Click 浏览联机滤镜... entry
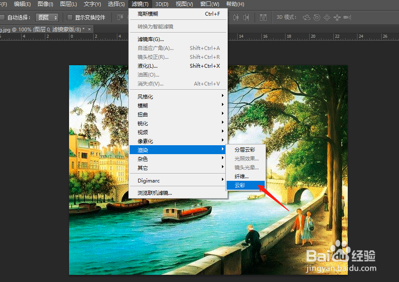 click(x=178, y=193)
